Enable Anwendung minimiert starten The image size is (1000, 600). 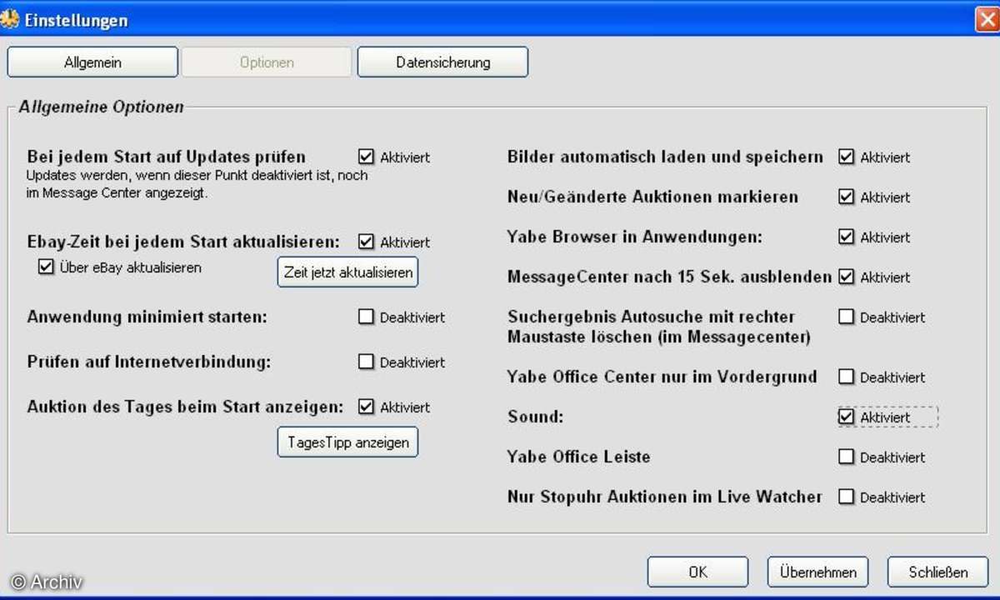pyautogui.click(x=366, y=317)
